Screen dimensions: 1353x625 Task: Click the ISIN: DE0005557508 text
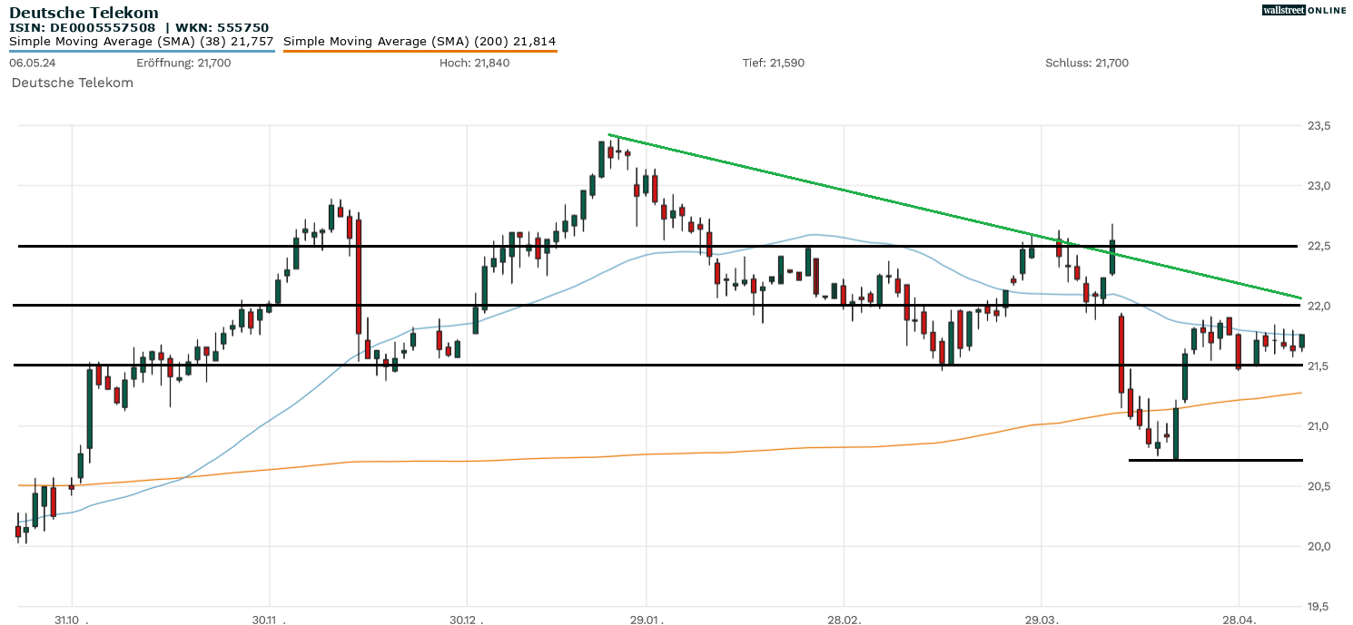[82, 28]
